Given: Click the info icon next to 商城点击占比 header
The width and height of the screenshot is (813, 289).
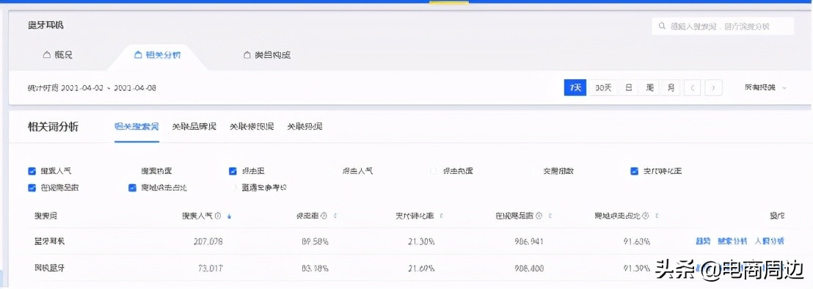Looking at the screenshot, I should point(646,216).
